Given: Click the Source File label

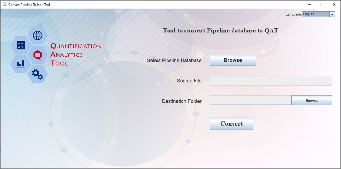Looking at the screenshot, I should point(189,81).
